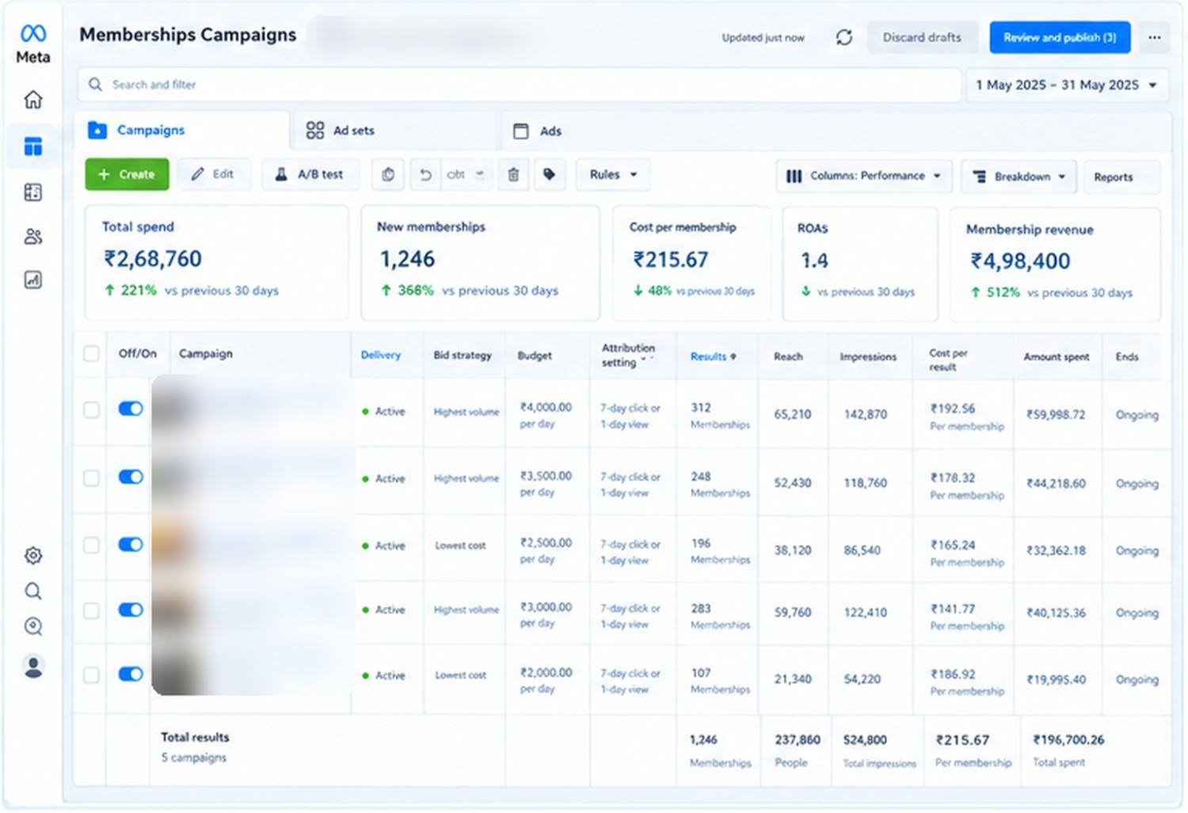Click the Review and publish (3) button

tap(1060, 37)
